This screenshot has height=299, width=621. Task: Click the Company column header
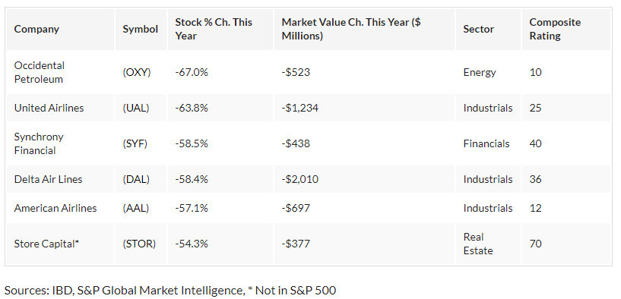(36, 30)
